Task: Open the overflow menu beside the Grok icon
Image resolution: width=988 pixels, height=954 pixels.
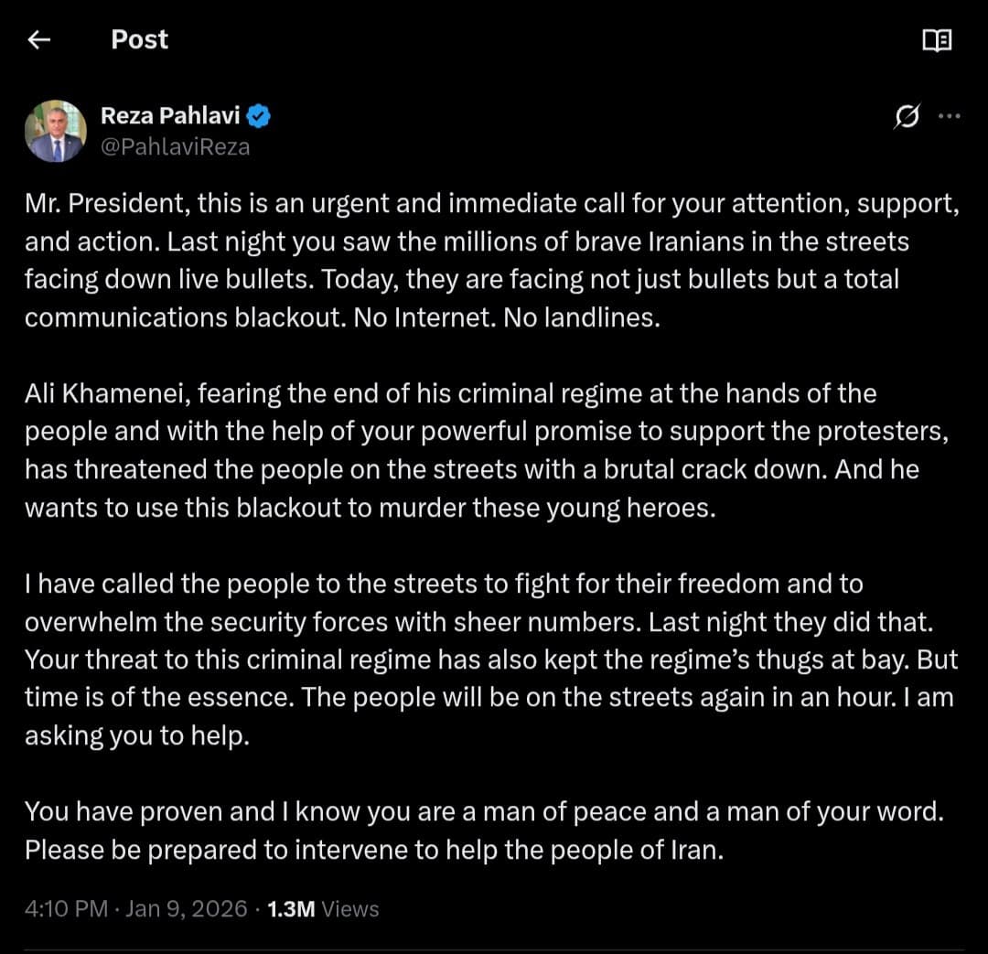Action: [950, 116]
